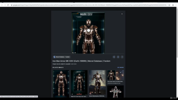Open more options beside the save icon

pyautogui.click(x=122, y=57)
